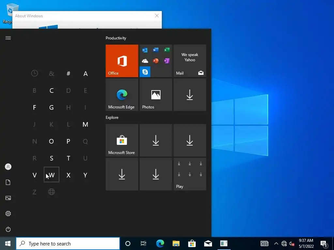The width and height of the screenshot is (334, 250).
Task: Jump to letter C in app list
Action: click(51, 90)
